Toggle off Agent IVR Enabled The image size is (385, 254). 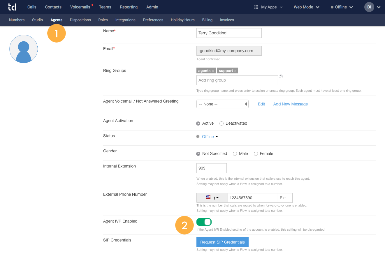pyautogui.click(x=204, y=222)
